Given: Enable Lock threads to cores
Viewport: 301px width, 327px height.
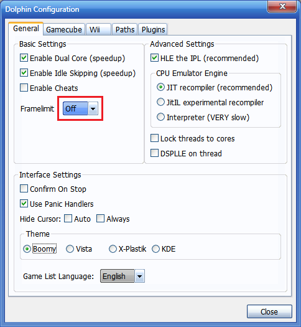Looking at the screenshot, I should click(x=154, y=138).
